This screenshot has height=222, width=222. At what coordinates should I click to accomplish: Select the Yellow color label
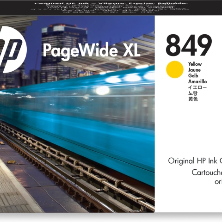195,64
